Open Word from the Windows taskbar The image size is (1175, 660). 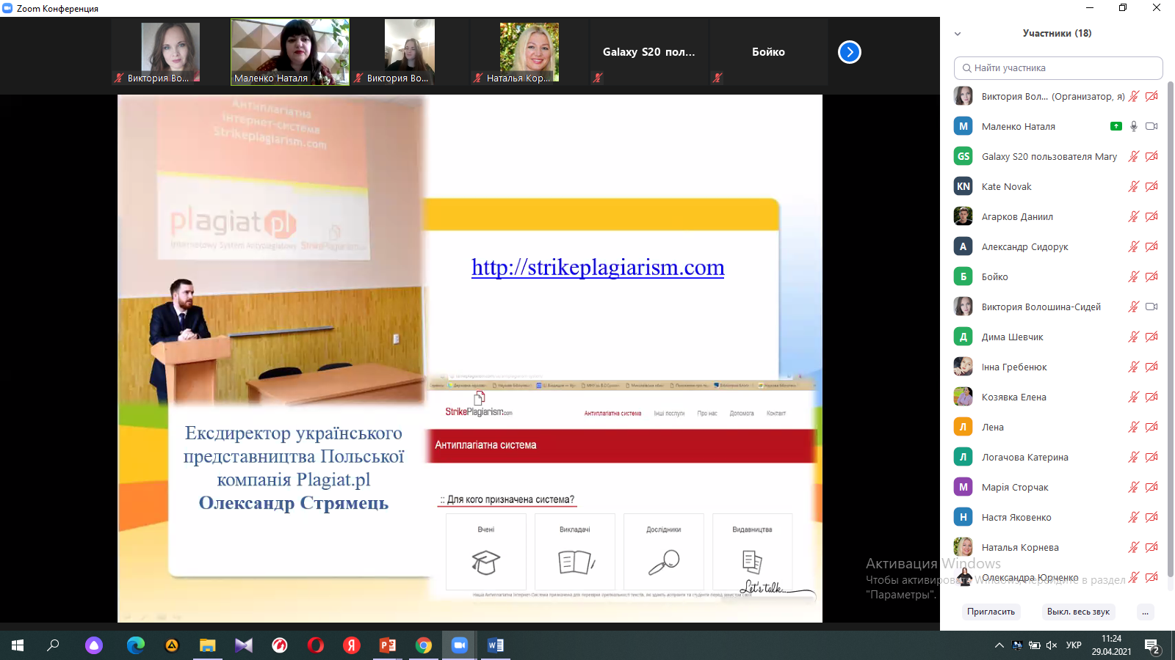pyautogui.click(x=496, y=645)
